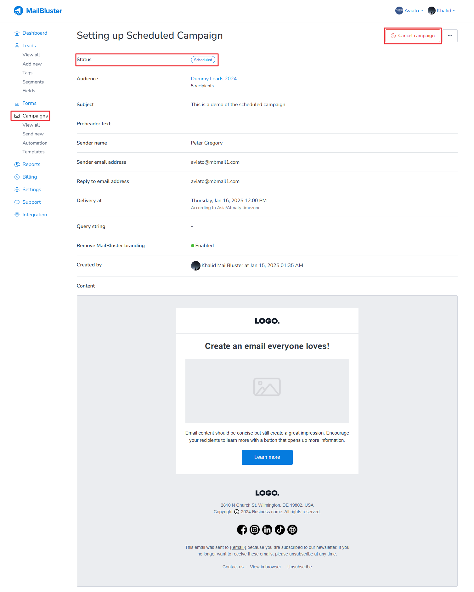The width and height of the screenshot is (474, 592).
Task: Expand the Aviato brand dropdown
Action: [x=409, y=11]
